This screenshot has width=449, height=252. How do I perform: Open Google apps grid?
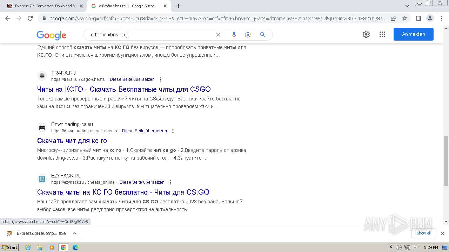pos(382,34)
